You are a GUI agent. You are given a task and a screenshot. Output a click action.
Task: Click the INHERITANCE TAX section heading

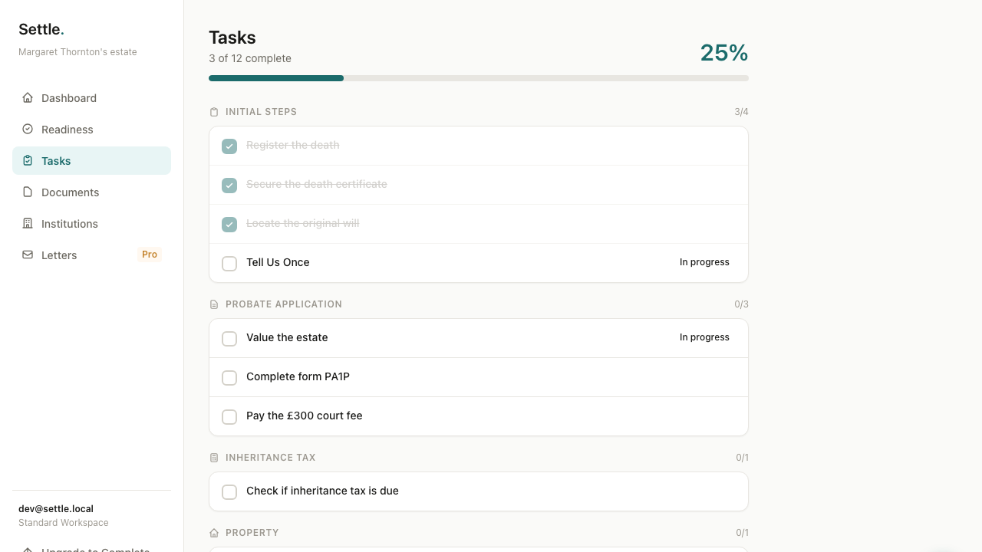[270, 458]
